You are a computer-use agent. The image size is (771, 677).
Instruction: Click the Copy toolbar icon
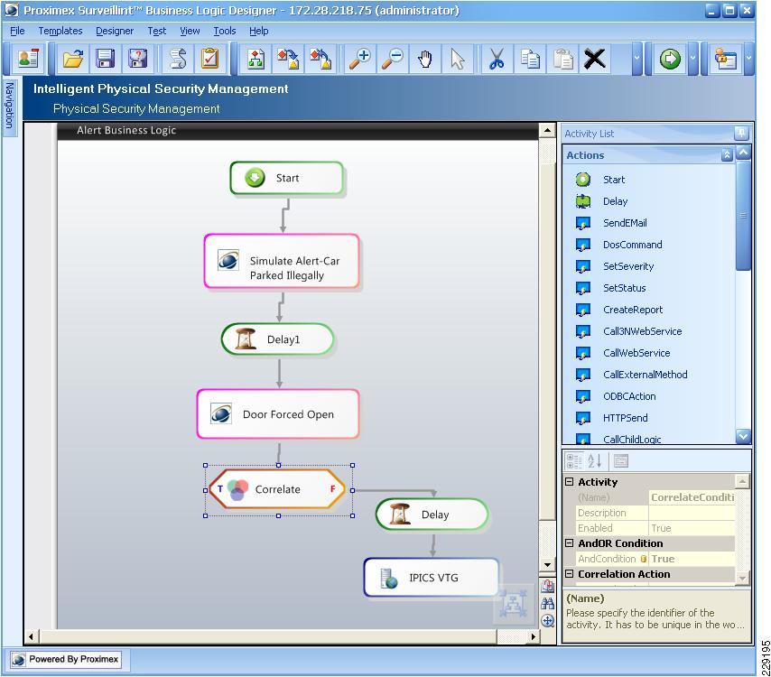(x=530, y=59)
